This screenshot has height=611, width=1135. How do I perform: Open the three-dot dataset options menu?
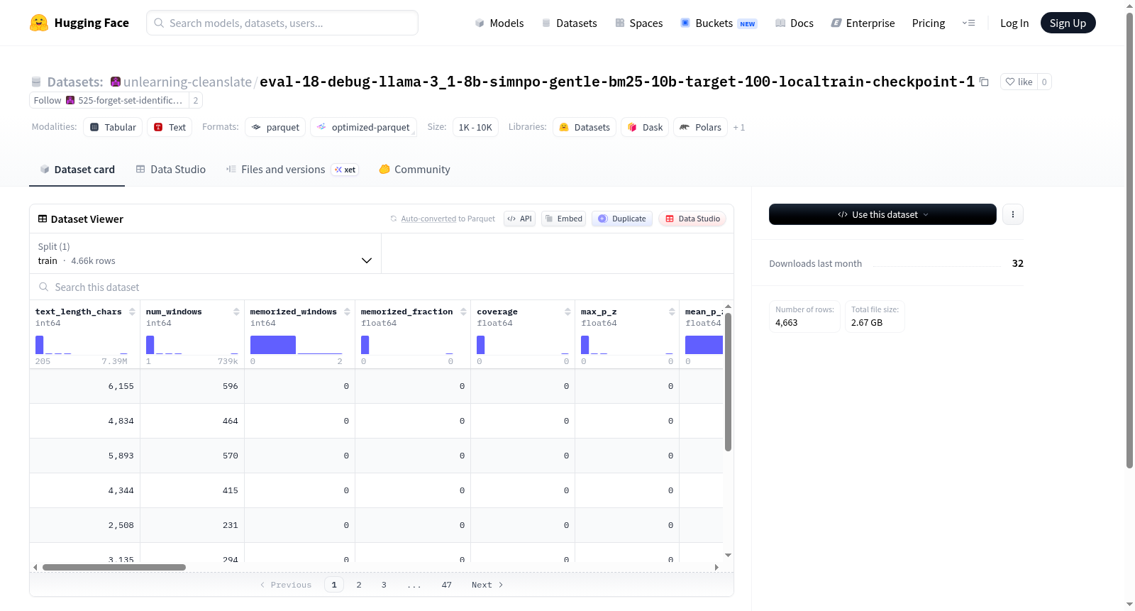pos(1013,214)
